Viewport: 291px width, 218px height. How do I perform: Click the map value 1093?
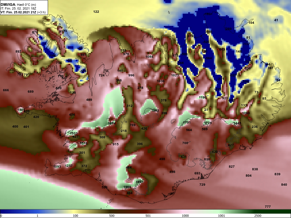[x=57, y=167]
